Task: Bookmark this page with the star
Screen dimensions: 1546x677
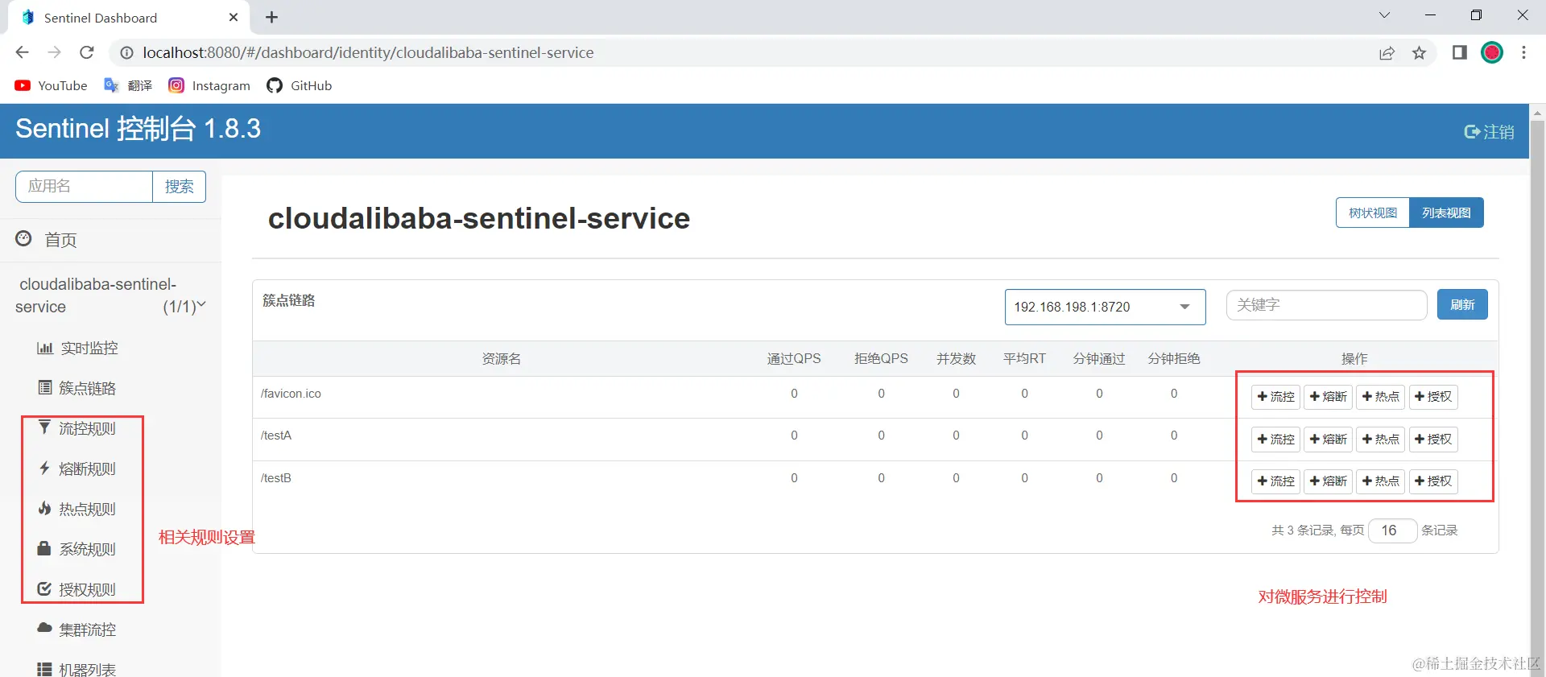Action: point(1419,53)
